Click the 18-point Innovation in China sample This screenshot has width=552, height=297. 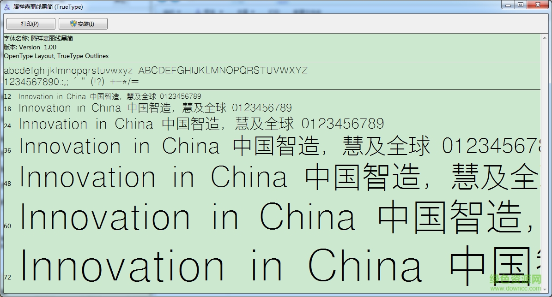coord(155,108)
